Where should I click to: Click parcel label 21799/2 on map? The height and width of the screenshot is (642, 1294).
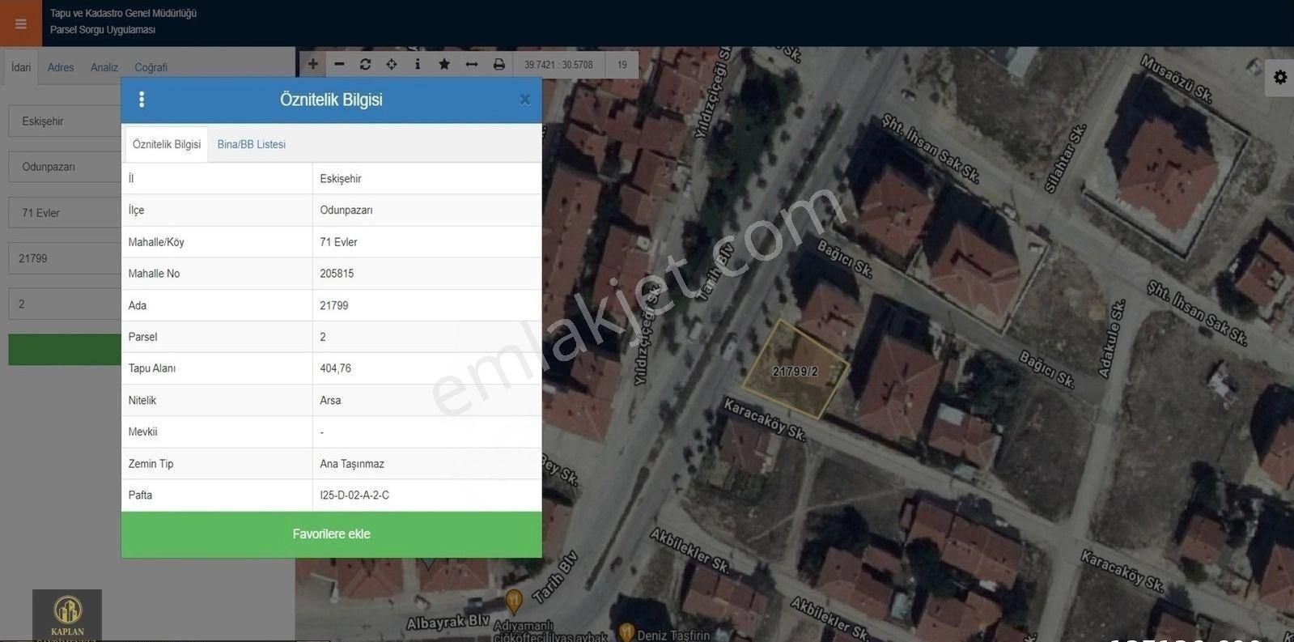pos(795,372)
